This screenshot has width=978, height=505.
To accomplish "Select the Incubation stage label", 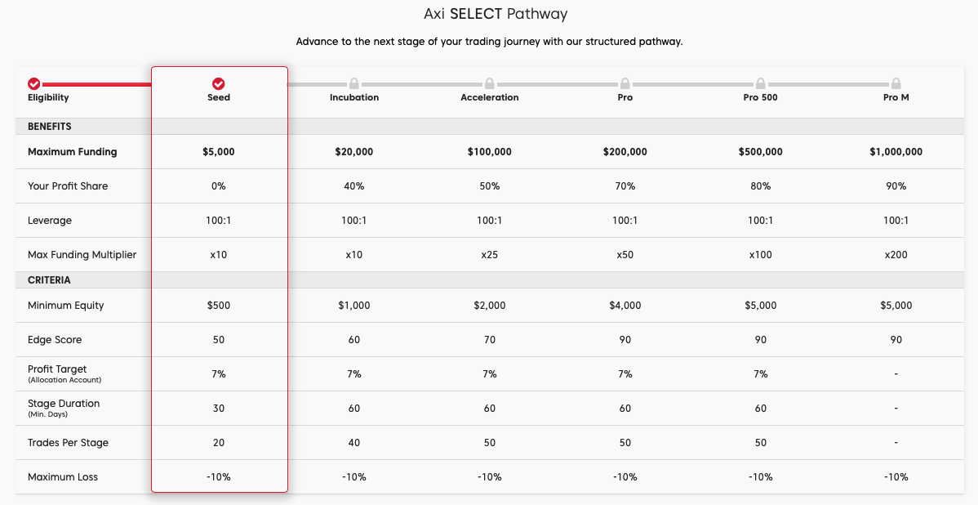I will coord(354,97).
